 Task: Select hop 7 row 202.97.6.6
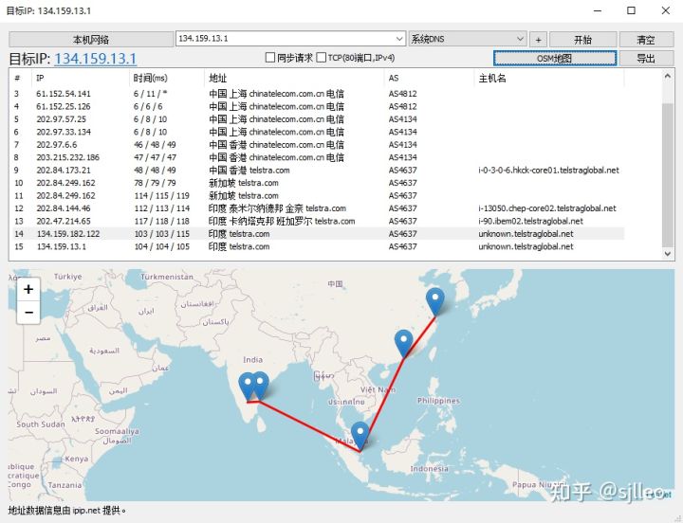(x=317, y=144)
